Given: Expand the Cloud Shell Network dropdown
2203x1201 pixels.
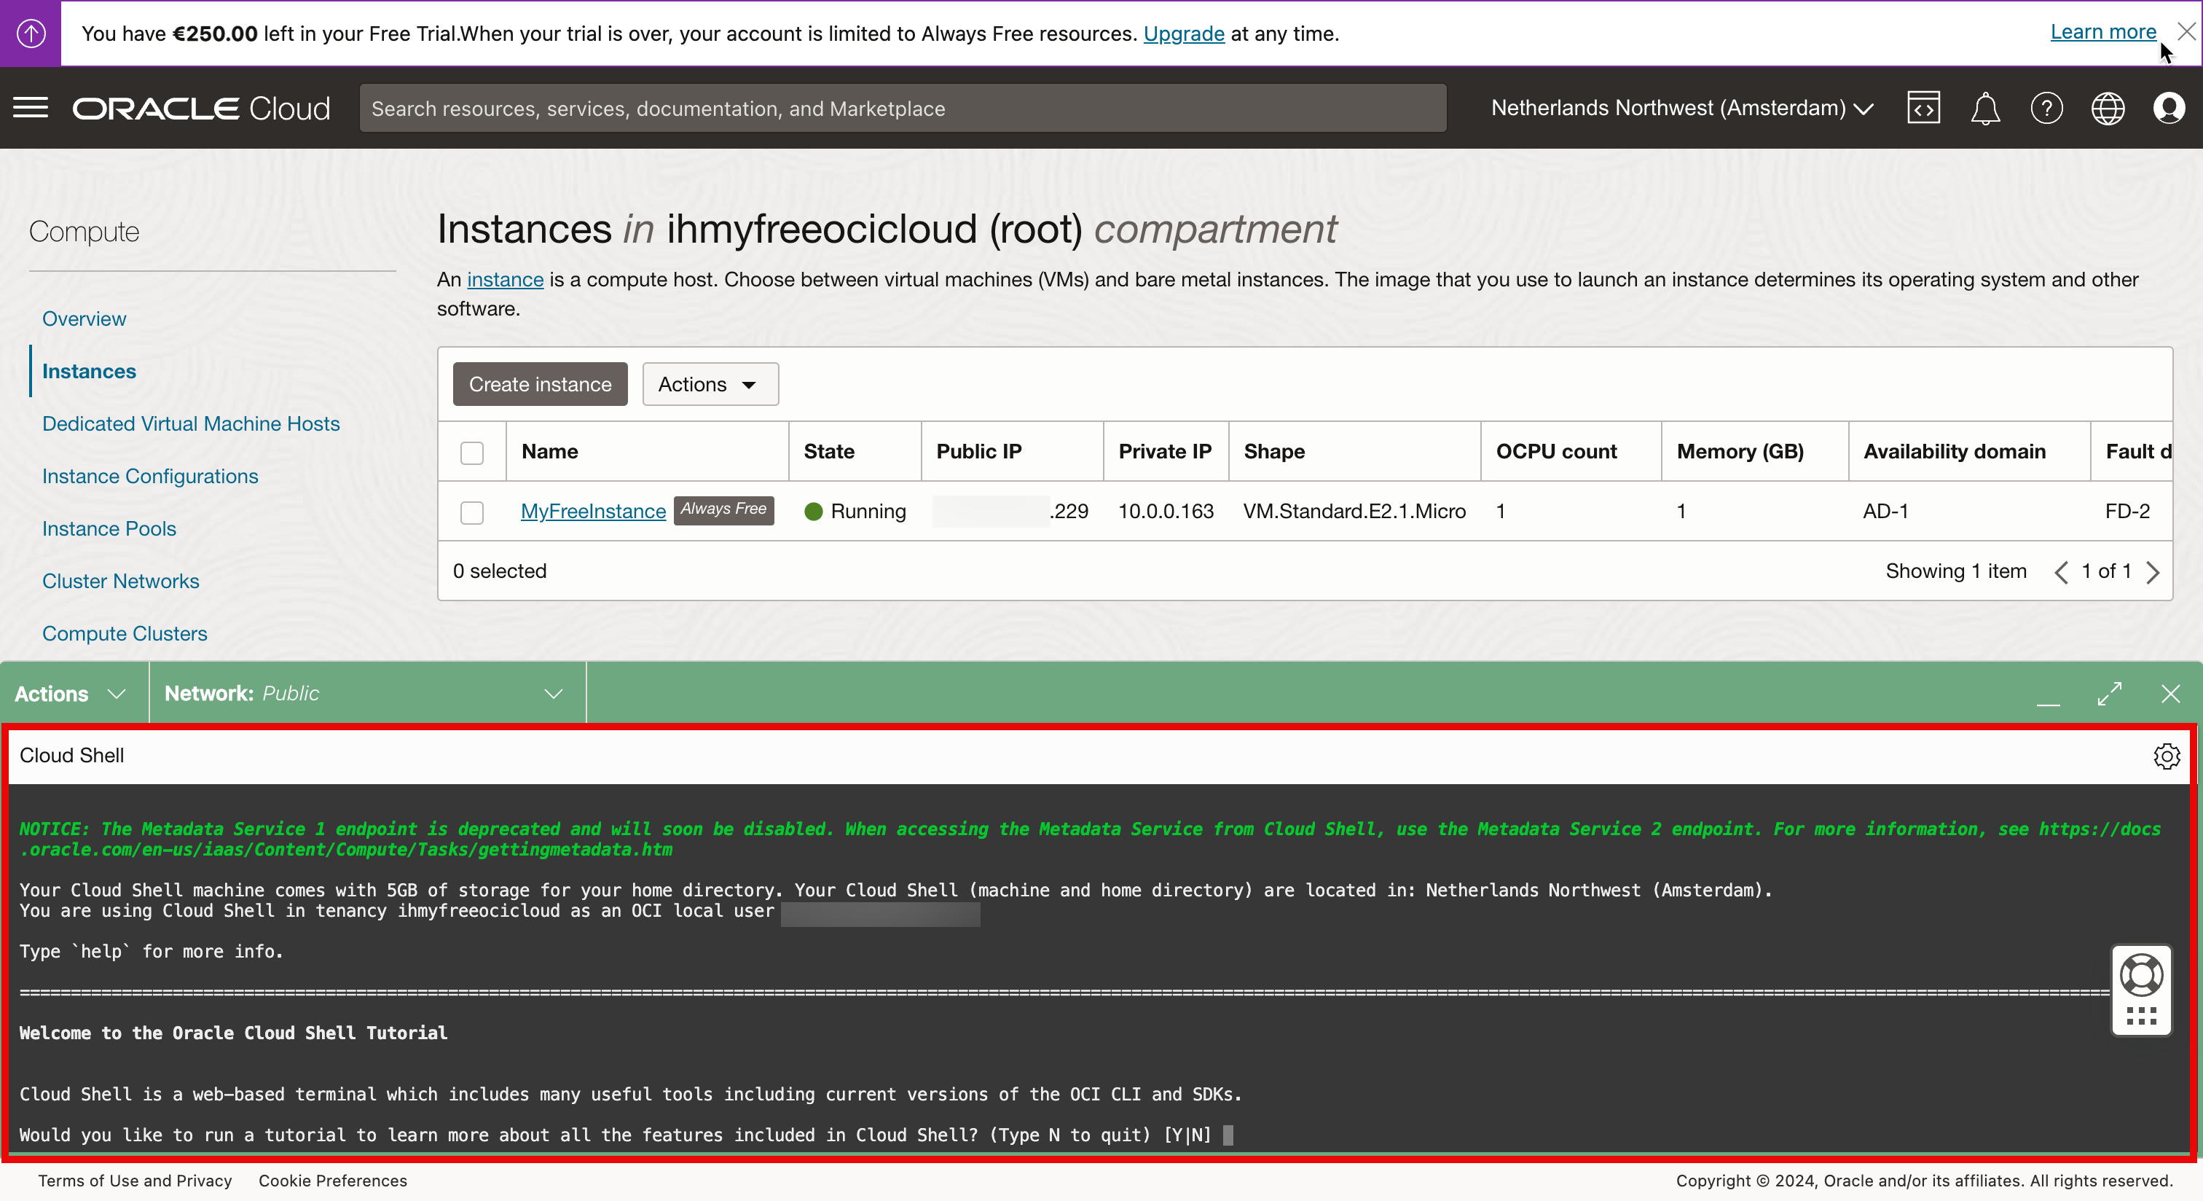Looking at the screenshot, I should pyautogui.click(x=364, y=694).
